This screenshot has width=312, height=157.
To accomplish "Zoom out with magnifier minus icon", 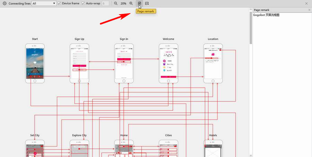I will coord(115,3).
